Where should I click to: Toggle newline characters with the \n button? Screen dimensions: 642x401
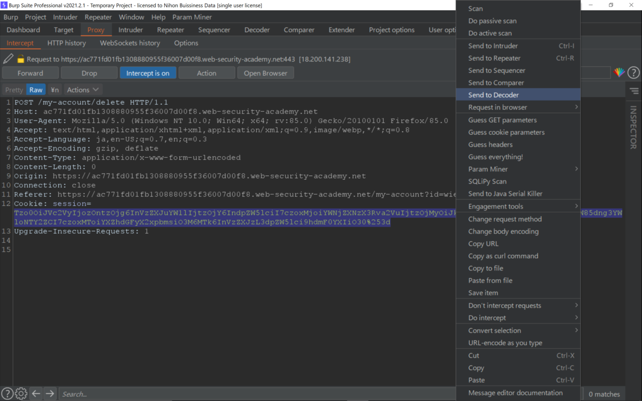(x=54, y=89)
